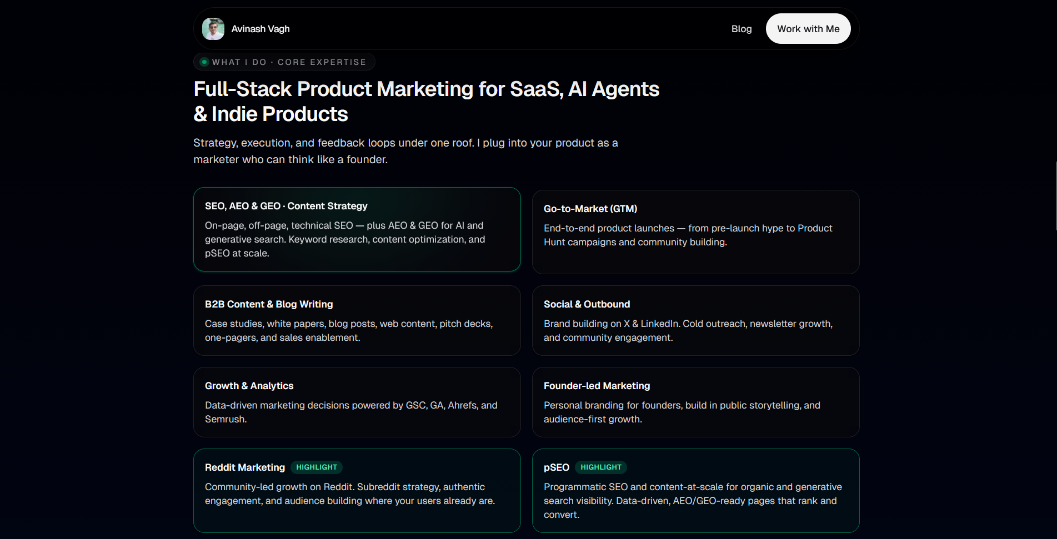Click the Highlight badge beside Reddit Marketing
The image size is (1057, 539).
pyautogui.click(x=317, y=467)
